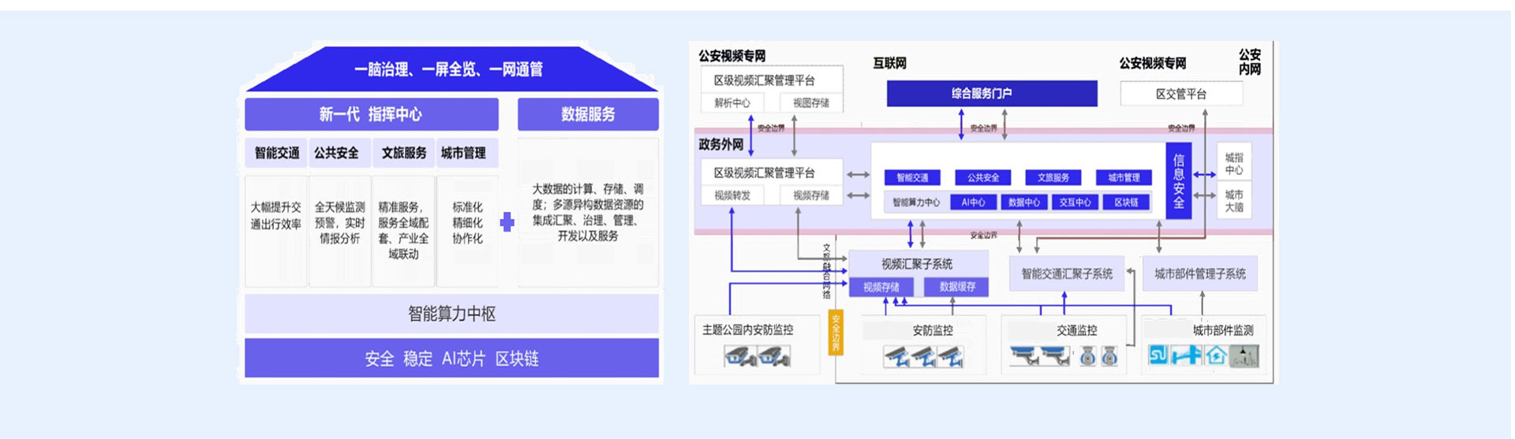This screenshot has width=1515, height=439.
Task: Click the blue plus icon beside 协作化
Action: (x=507, y=222)
